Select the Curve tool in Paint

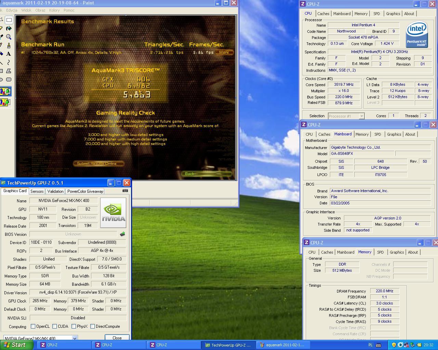9,62
